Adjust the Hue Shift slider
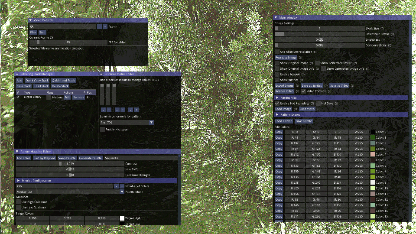Screen dimensions: 416x234 70,169
